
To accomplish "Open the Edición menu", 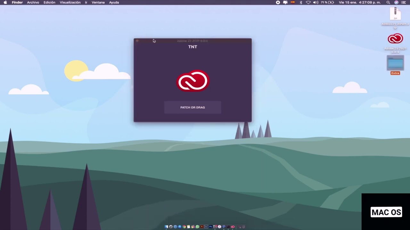I will pyautogui.click(x=49, y=2).
